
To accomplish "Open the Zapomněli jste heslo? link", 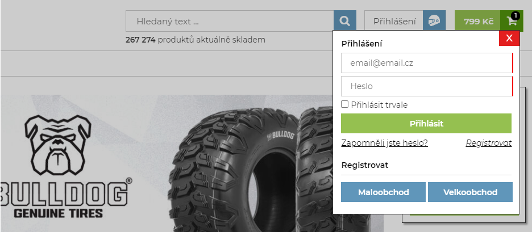I will tap(384, 143).
